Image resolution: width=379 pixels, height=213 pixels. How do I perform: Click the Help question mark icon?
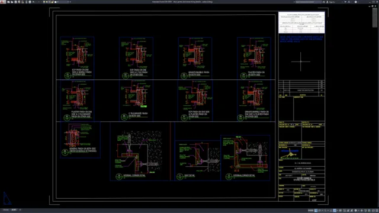[356, 2]
